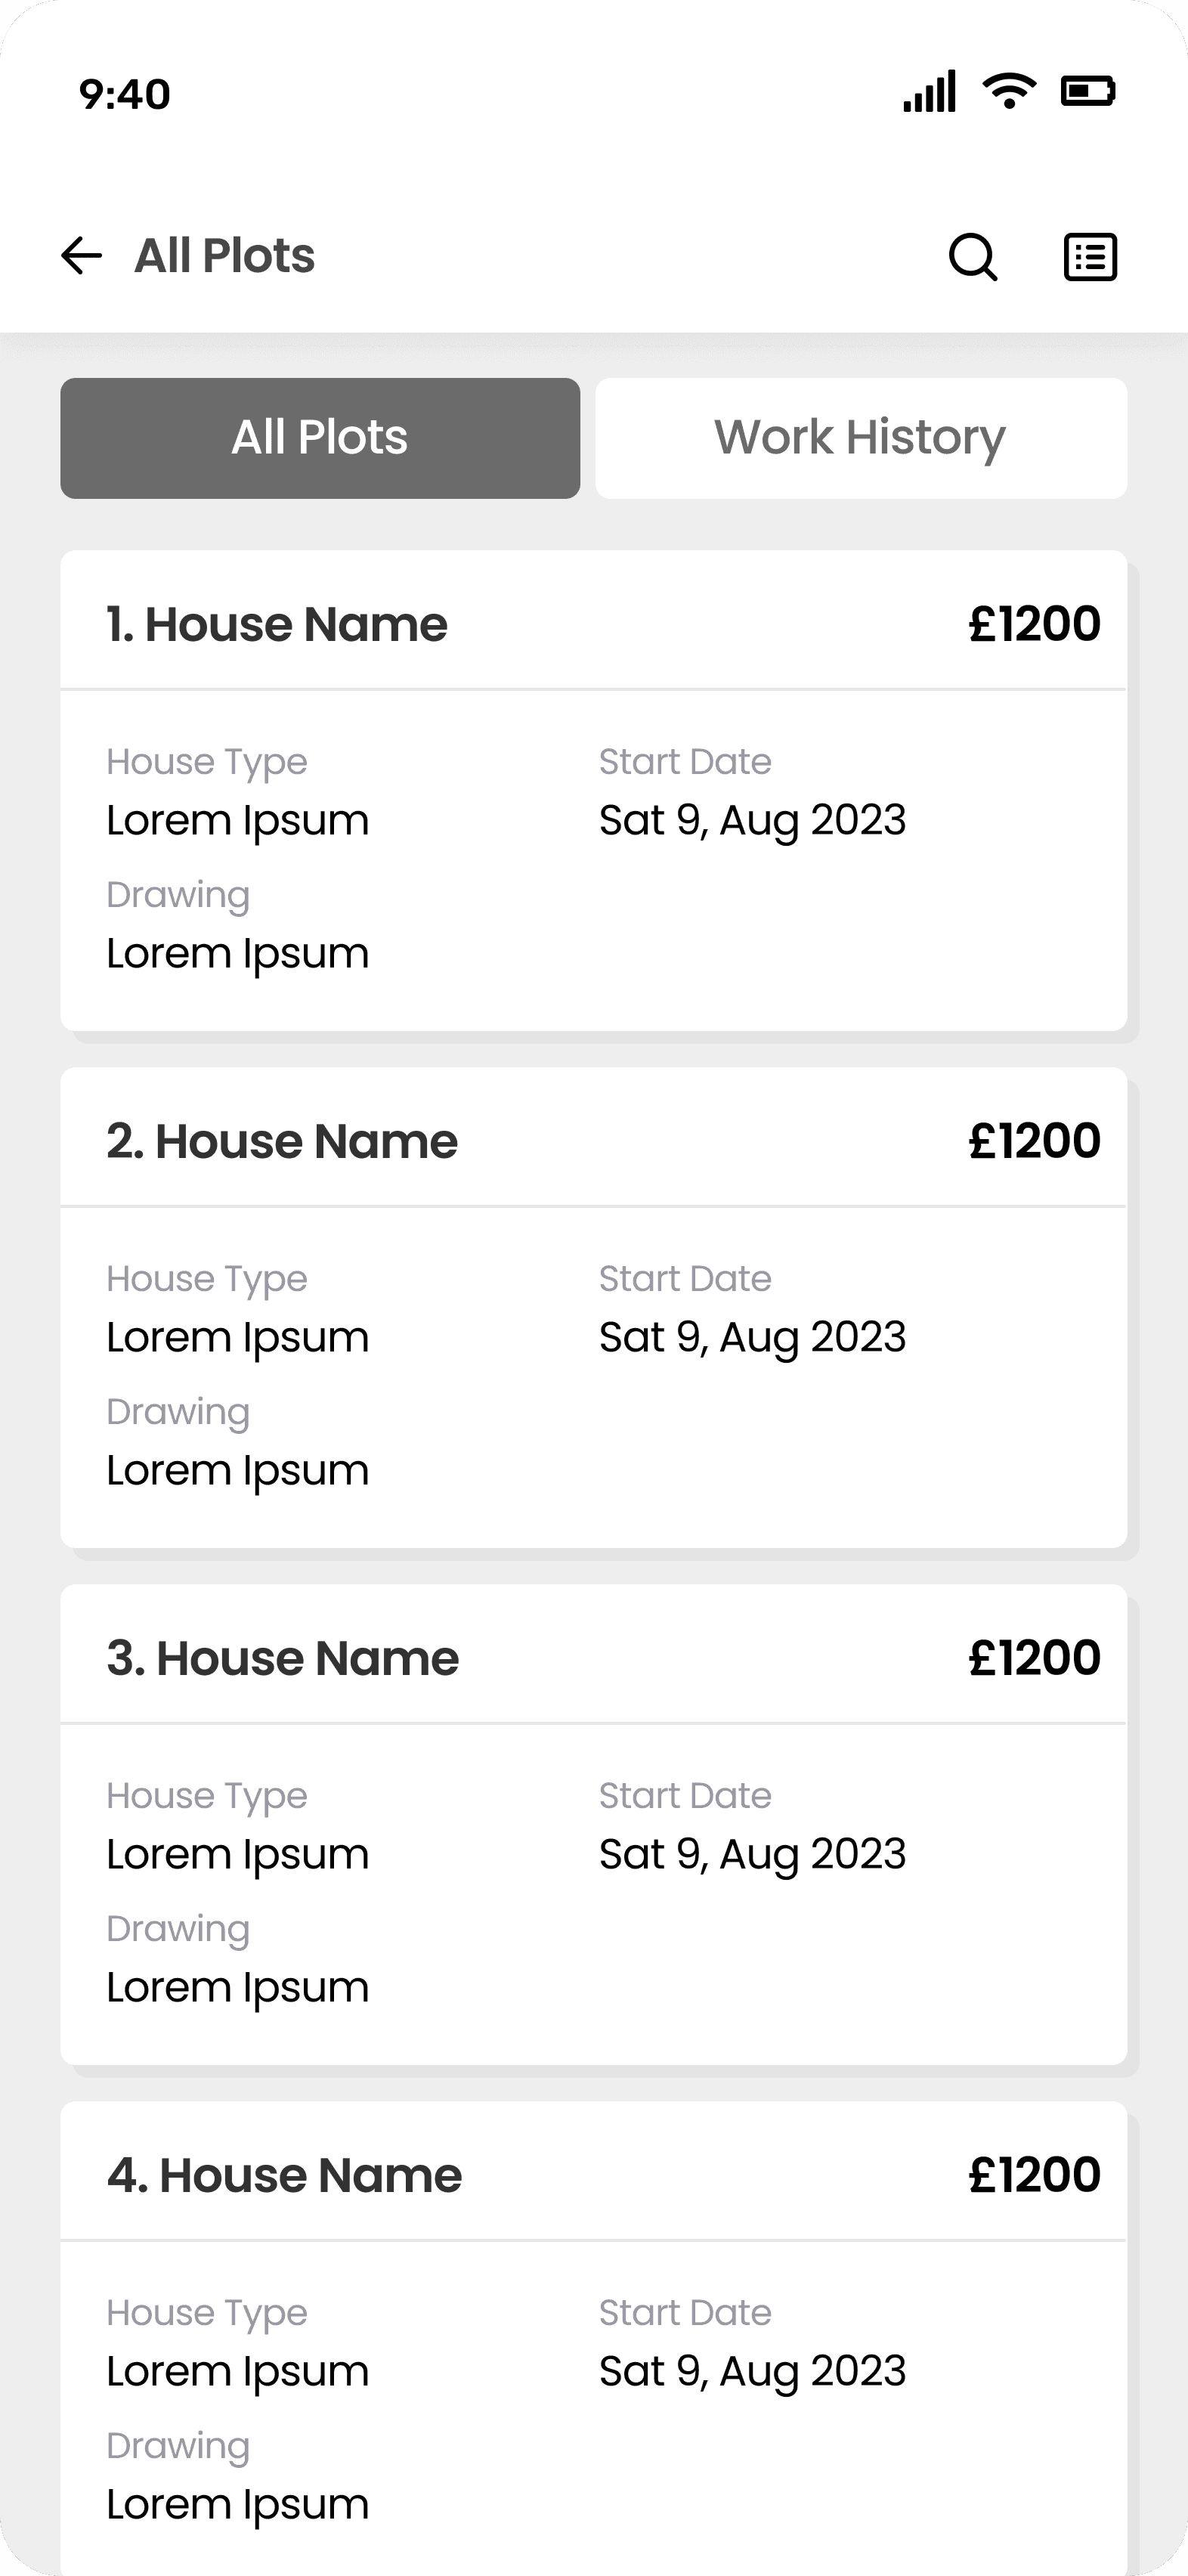Select Start Date value on plot 2

click(x=752, y=1338)
